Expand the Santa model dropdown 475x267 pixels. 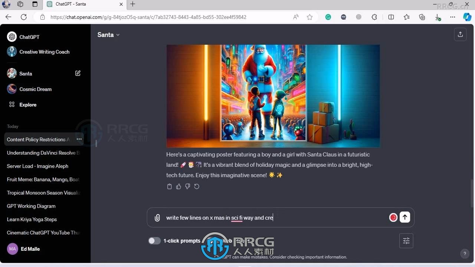coord(108,34)
